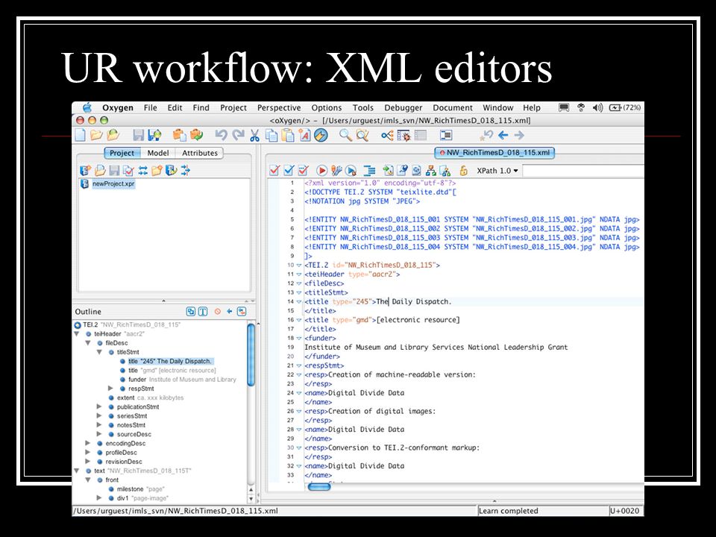The width and height of the screenshot is (716, 537).
Task: Click the blue left arrow in Outline toolbar
Action: [x=229, y=312]
